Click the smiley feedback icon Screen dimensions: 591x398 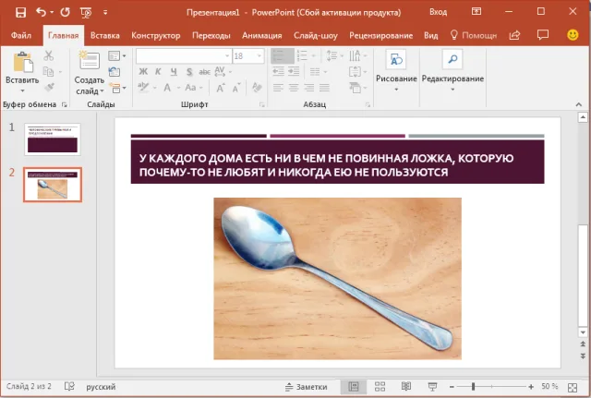click(573, 35)
